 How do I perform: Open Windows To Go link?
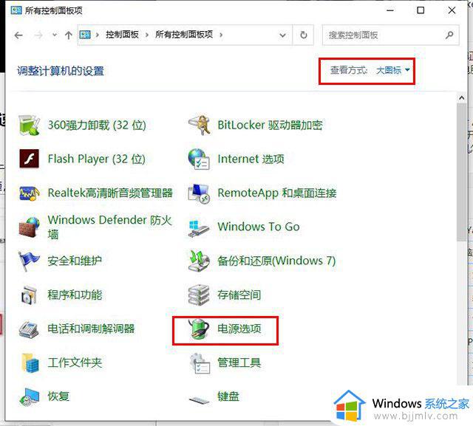[x=259, y=227]
